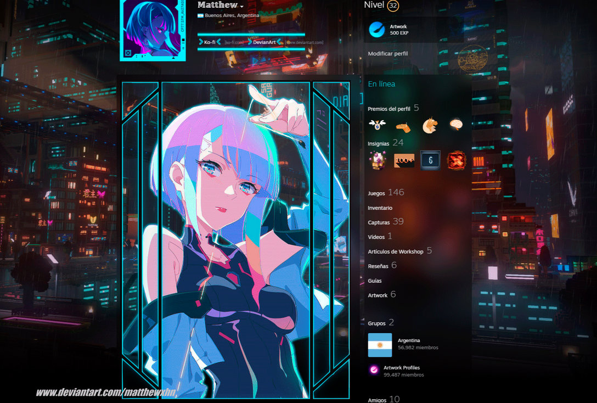This screenshot has width=597, height=403.
Task: Open the Artwork 6 gallery link
Action: click(381, 295)
